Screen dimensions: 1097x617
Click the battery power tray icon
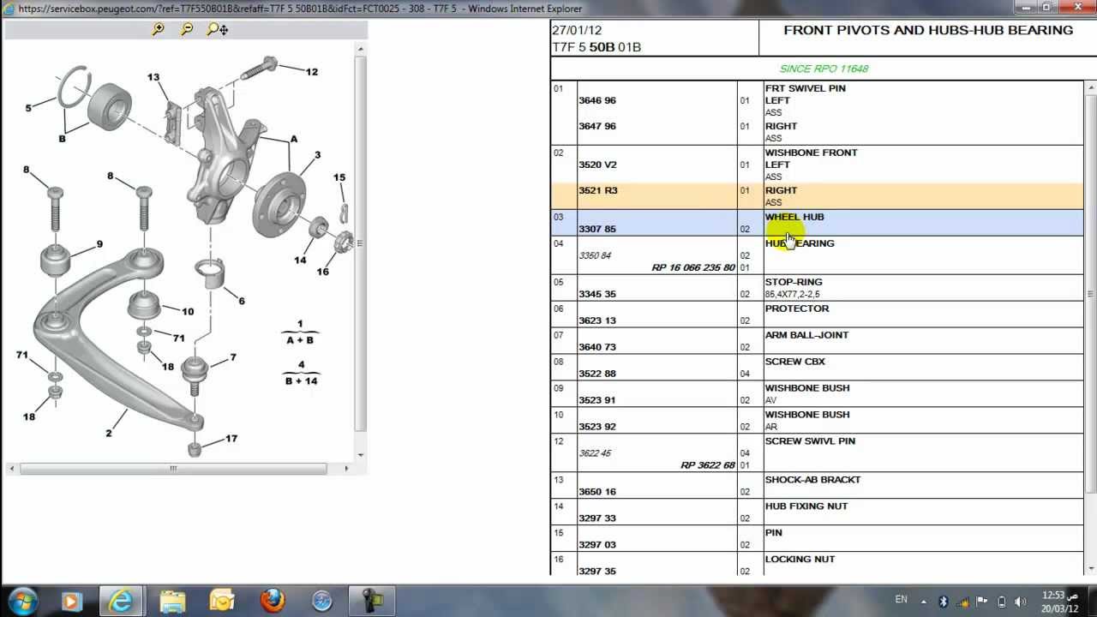pyautogui.click(x=1002, y=601)
